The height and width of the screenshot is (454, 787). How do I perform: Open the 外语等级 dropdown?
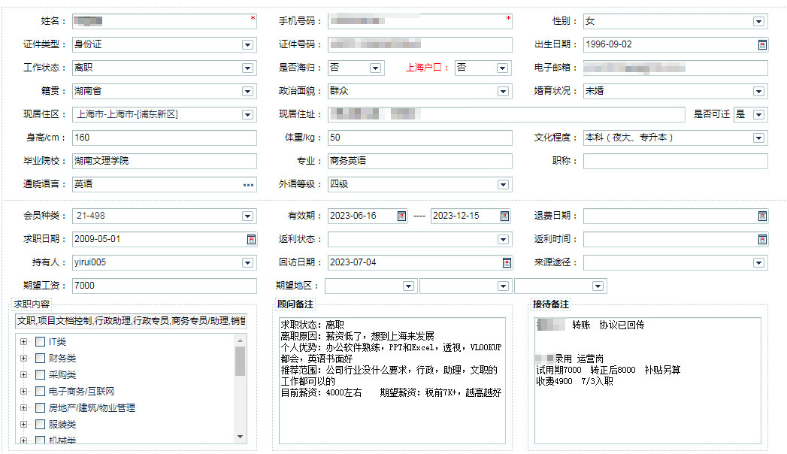503,185
